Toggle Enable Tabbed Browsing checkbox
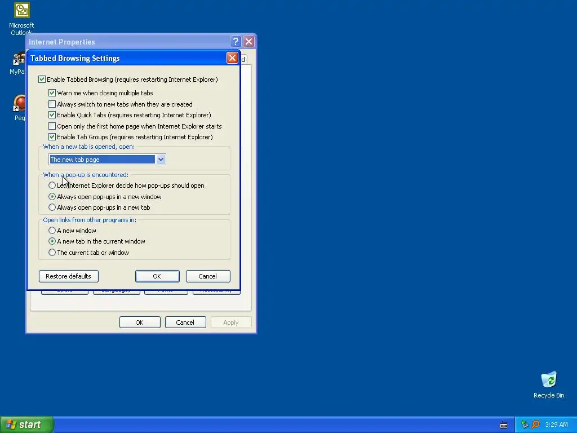 point(42,79)
